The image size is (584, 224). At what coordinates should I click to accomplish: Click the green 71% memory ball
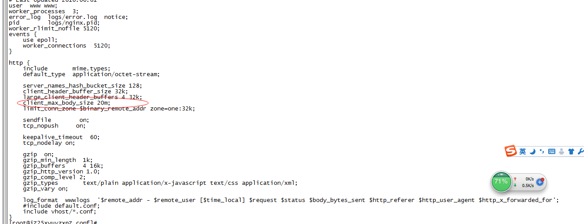pyautogui.click(x=501, y=181)
